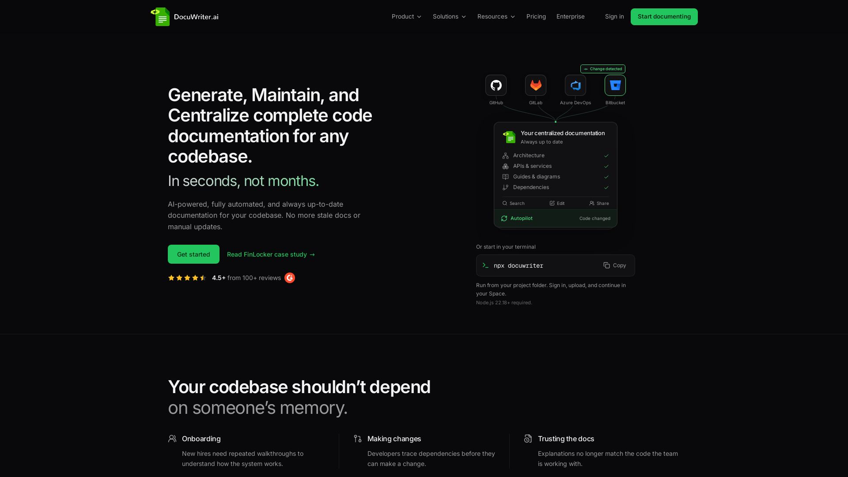Select the Bitbucket icon
This screenshot has height=477, width=848.
[615, 85]
